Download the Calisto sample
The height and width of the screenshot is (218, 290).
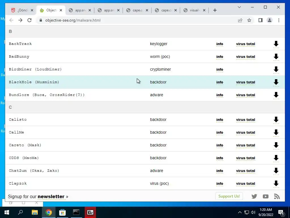(x=276, y=120)
